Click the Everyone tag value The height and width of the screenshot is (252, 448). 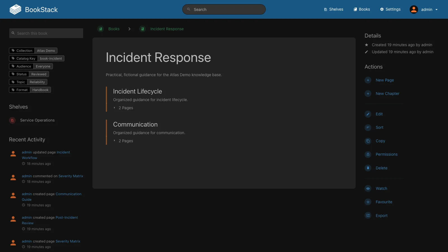(43, 66)
